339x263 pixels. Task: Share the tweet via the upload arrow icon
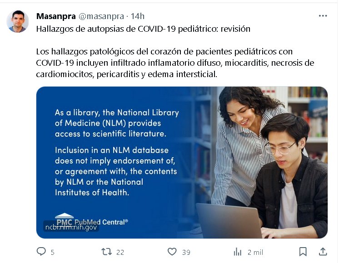pyautogui.click(x=323, y=252)
